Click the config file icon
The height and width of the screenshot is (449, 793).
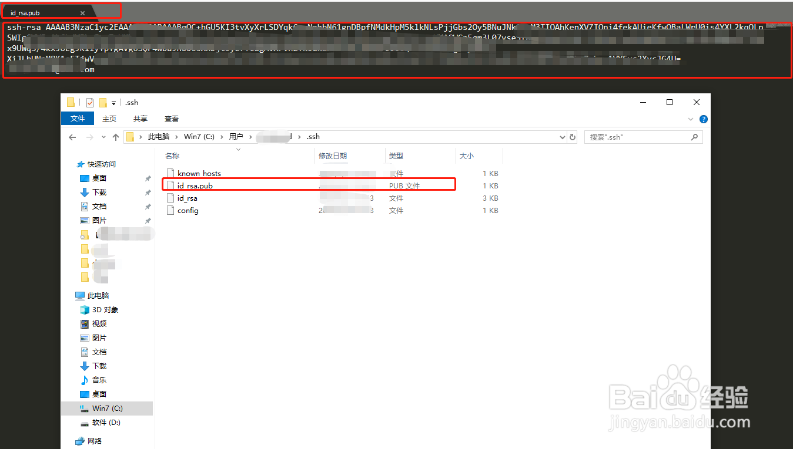tap(170, 210)
